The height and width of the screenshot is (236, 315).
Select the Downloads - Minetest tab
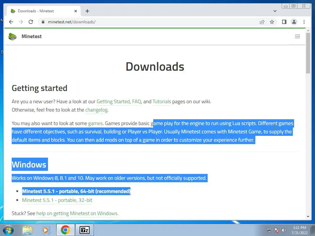44,11
